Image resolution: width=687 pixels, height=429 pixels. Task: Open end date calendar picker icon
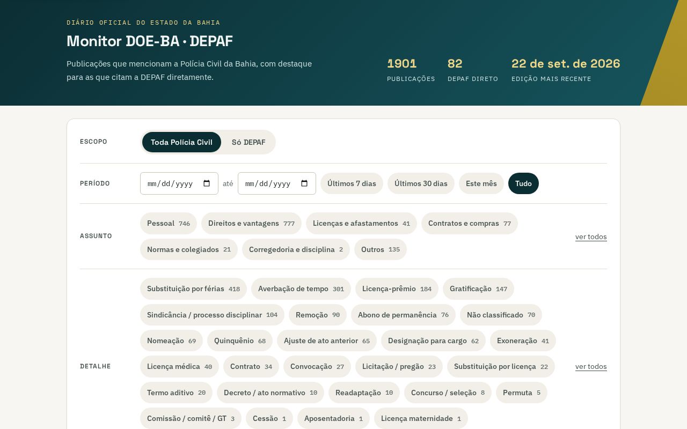[304, 183]
